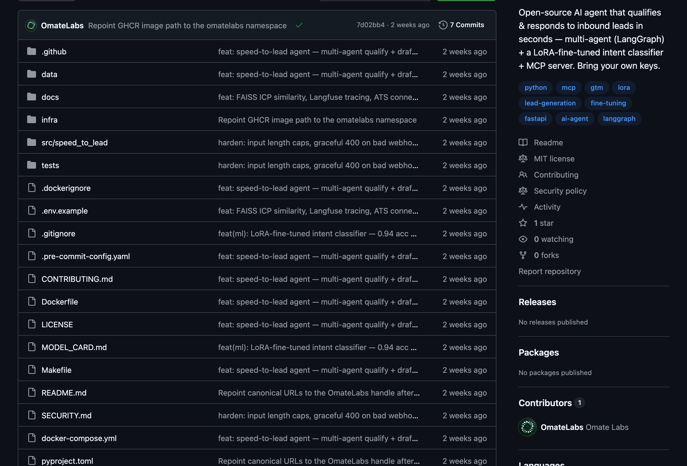The image size is (687, 466).
Task: Click the MIT license sidebar link text
Action: (x=554, y=159)
